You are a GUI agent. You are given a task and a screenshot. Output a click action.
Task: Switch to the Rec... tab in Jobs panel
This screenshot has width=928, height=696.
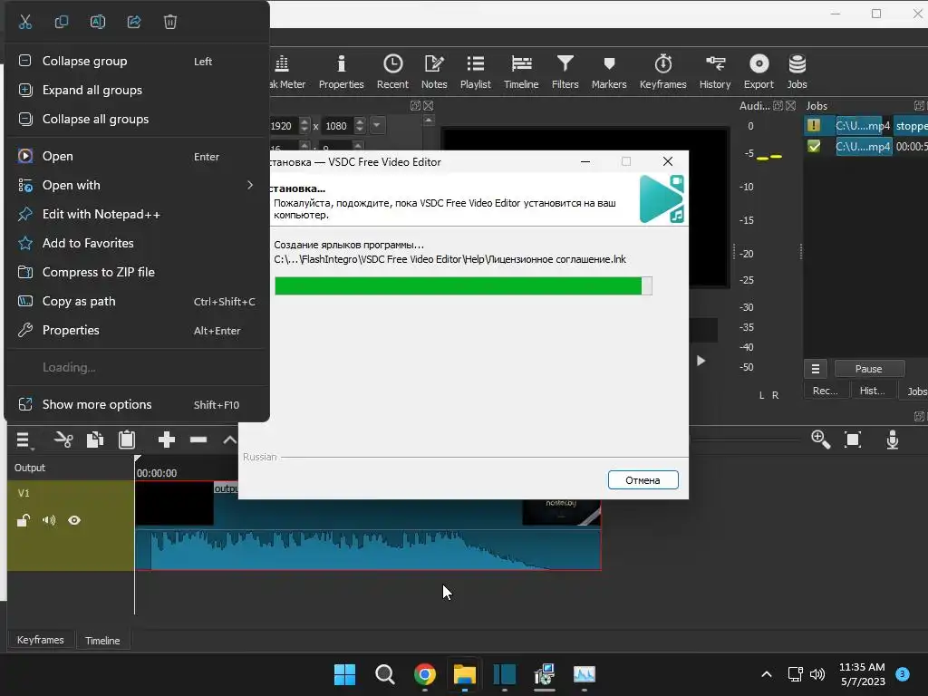(825, 391)
